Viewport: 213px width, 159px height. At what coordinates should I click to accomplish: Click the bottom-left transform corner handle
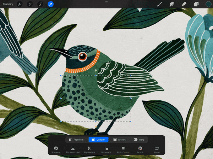pos(61,121)
